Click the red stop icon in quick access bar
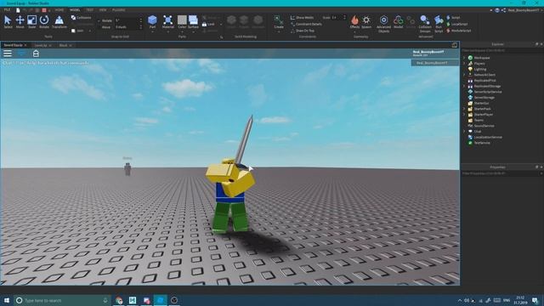 44,10
